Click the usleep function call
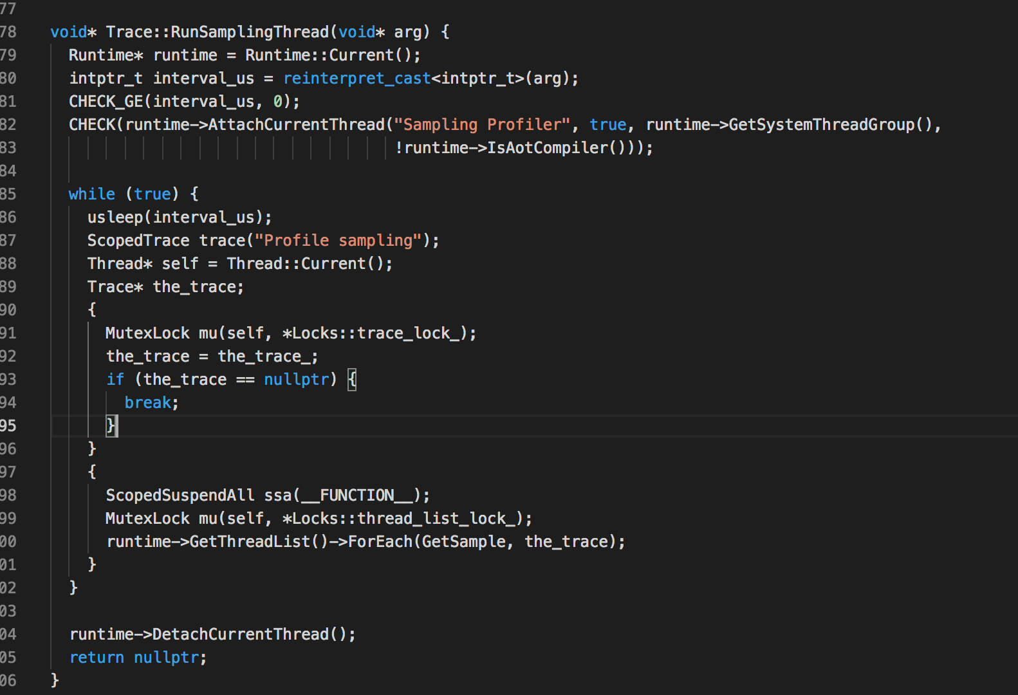The height and width of the screenshot is (695, 1018). pyautogui.click(x=115, y=217)
